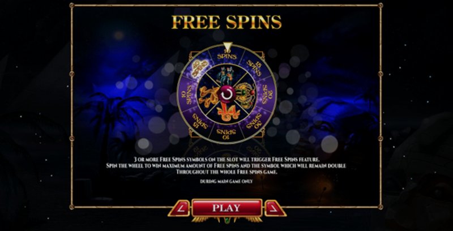Click the glowing highlighted spins segment
Viewport: 453px width, 231px height.
(199, 69)
